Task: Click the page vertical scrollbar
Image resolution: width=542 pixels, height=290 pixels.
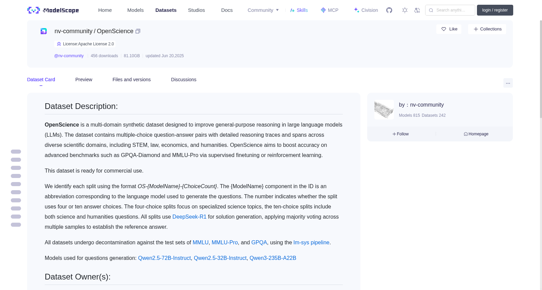Action: [x=541, y=69]
